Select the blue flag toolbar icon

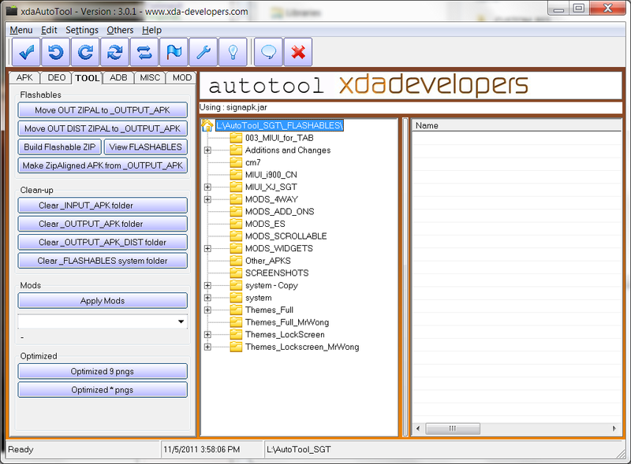click(173, 51)
